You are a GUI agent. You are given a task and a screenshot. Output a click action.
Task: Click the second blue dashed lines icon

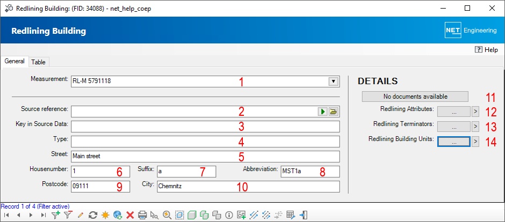click(266, 215)
